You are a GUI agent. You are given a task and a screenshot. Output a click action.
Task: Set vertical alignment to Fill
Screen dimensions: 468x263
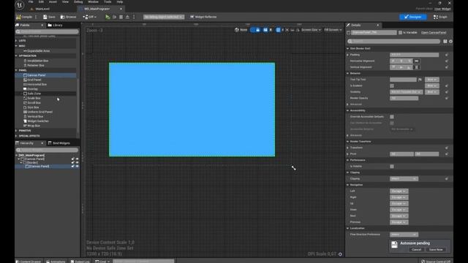(417, 67)
